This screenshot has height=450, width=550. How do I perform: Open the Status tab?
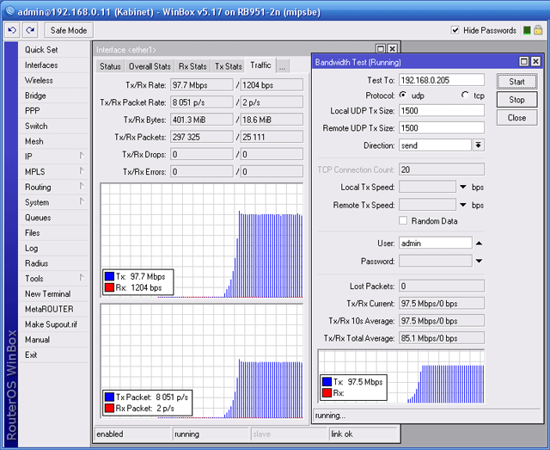coord(110,66)
